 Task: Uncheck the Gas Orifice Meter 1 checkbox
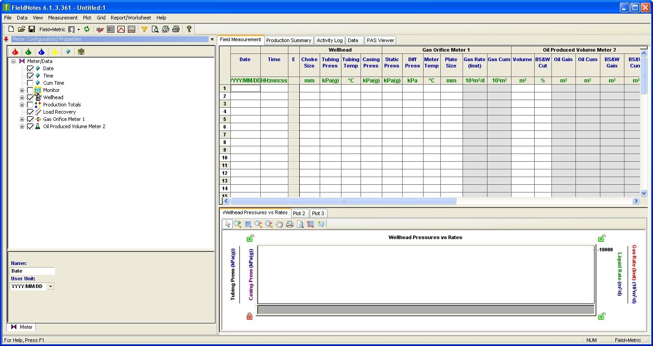[30, 119]
